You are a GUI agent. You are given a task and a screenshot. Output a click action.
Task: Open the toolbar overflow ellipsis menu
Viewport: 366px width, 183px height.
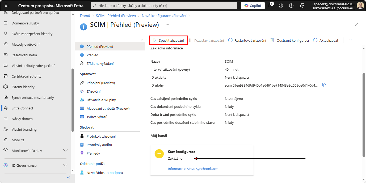coord(351,40)
